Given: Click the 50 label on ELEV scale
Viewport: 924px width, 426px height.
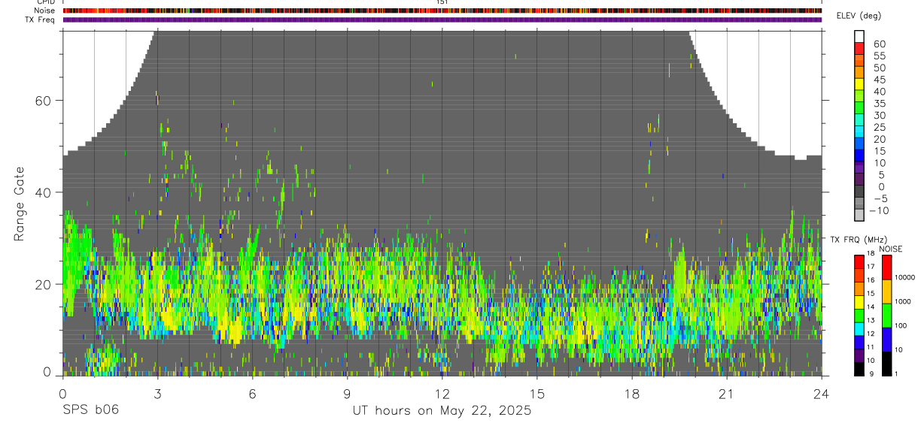Looking at the screenshot, I should tap(879, 68).
